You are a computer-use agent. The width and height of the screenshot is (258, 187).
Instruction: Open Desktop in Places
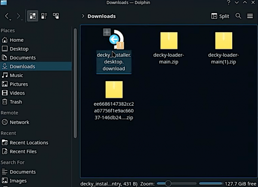(36, 49)
